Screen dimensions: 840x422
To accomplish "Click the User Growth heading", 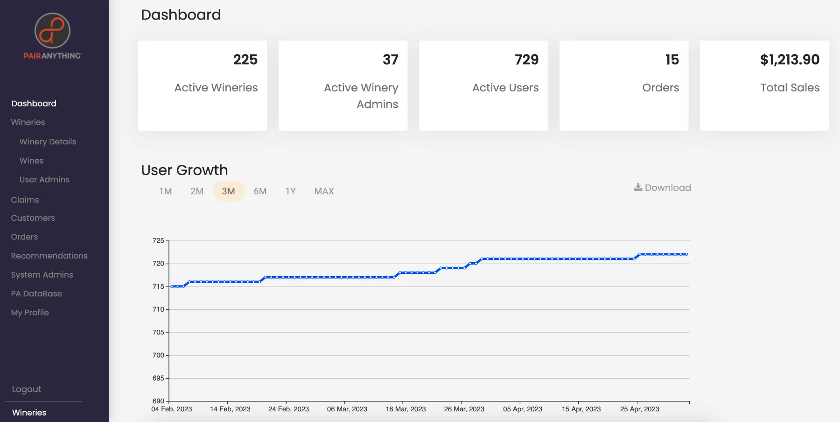I will click(x=185, y=170).
